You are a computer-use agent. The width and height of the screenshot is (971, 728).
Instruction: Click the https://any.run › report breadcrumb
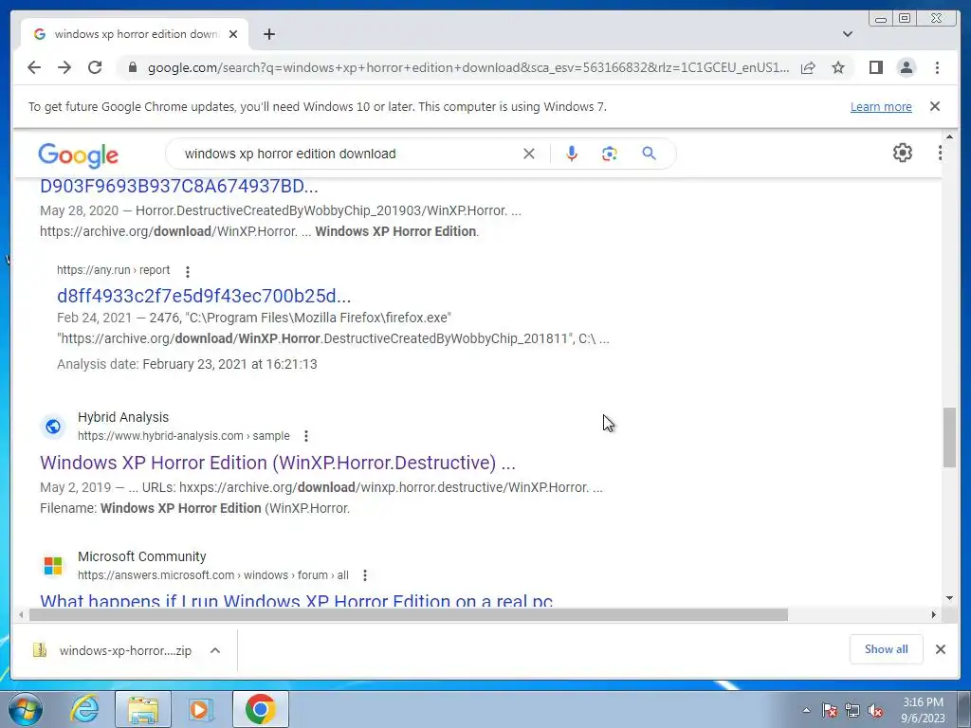(x=114, y=270)
